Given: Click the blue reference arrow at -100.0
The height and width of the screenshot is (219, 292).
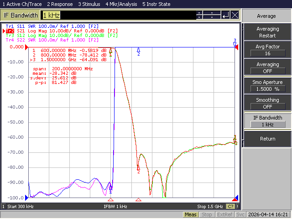Looking at the screenshot, I should [26, 198].
